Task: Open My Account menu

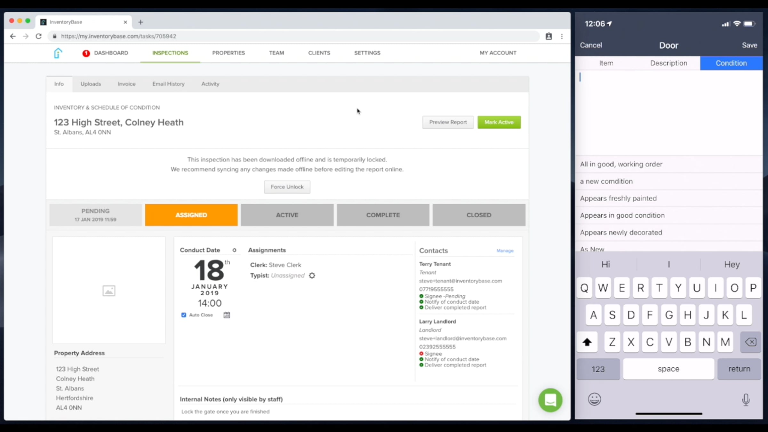Action: point(498,53)
